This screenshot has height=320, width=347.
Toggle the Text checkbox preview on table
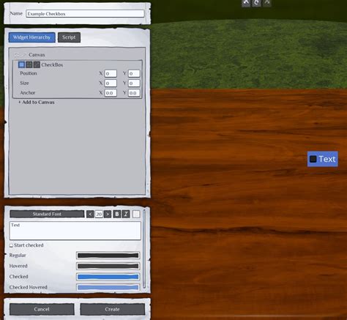(x=313, y=159)
